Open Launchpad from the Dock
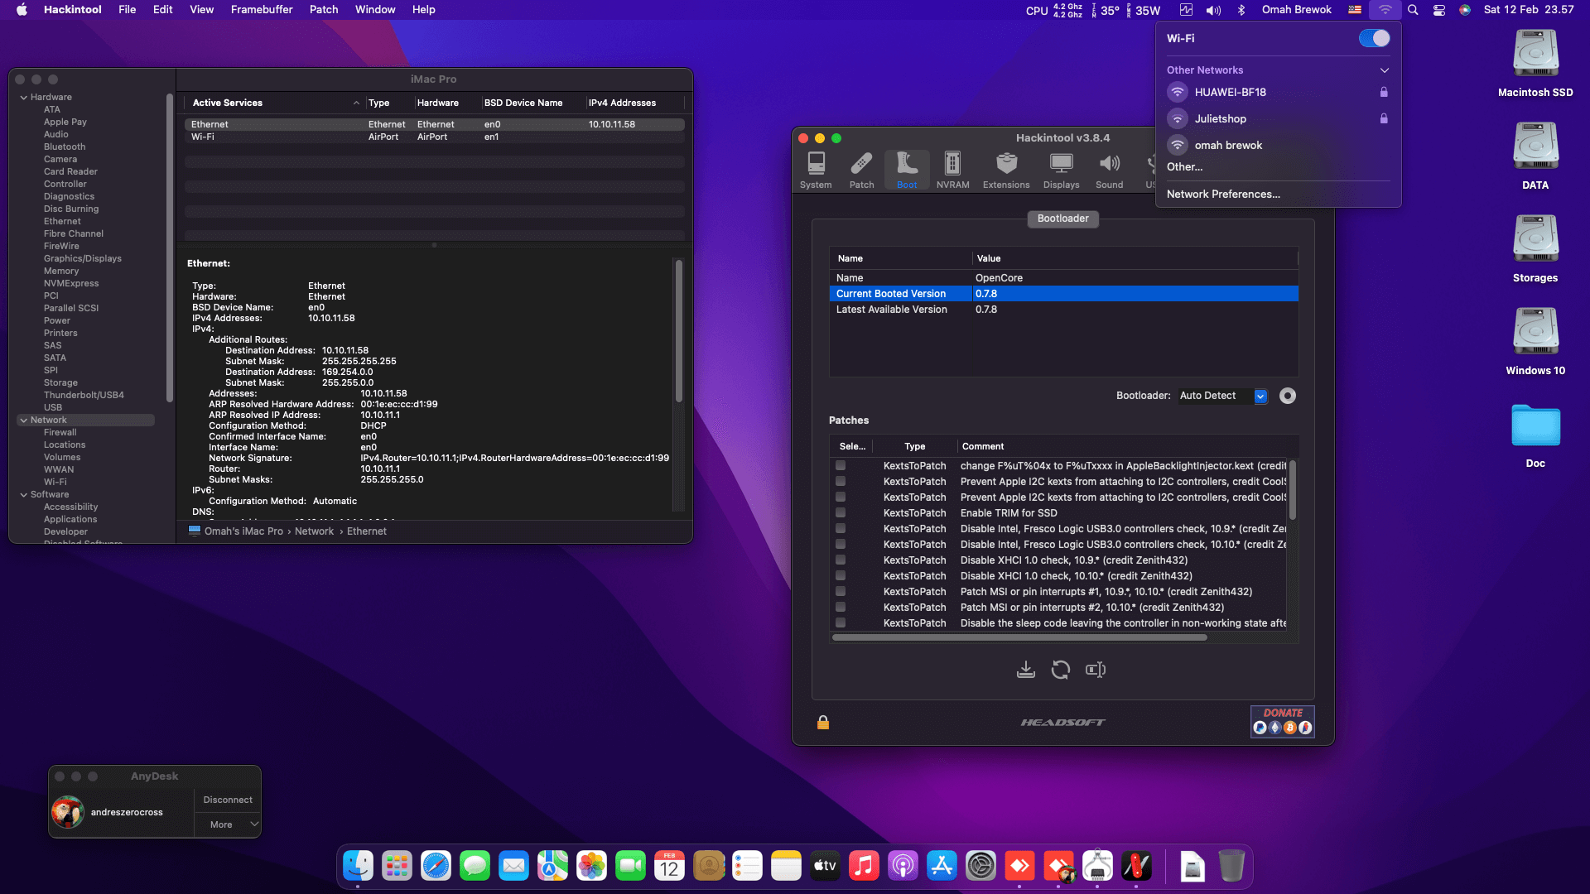The width and height of the screenshot is (1590, 894). point(397,866)
